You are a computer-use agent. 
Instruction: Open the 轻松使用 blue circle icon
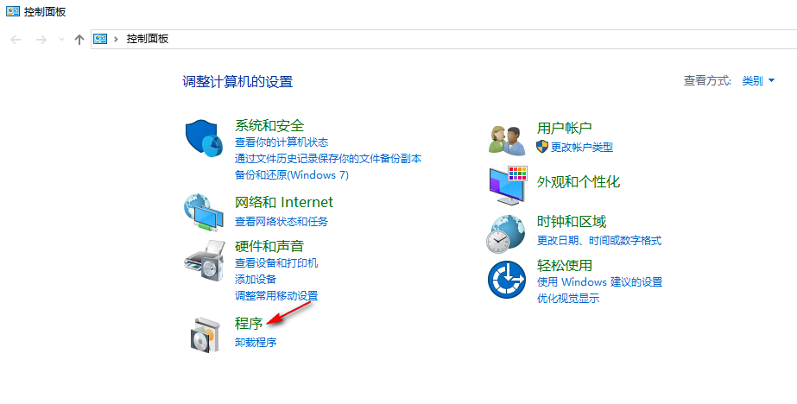point(507,280)
